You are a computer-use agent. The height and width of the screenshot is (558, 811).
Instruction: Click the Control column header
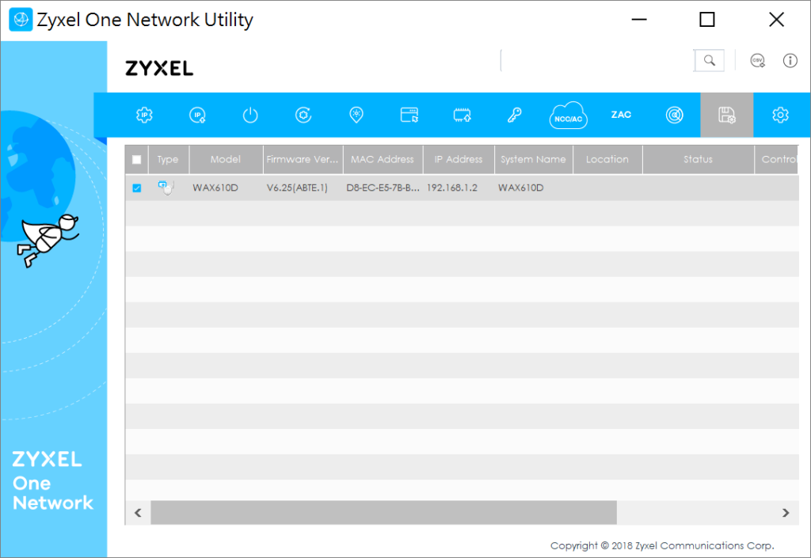click(777, 160)
